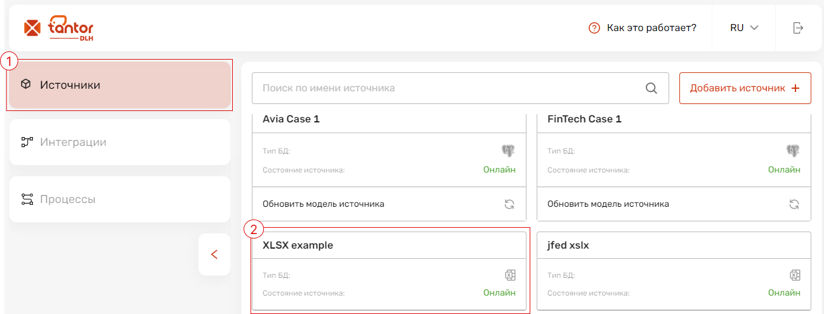824x314 pixels.
Task: Click PostgreSQL elephant icon in Avia Case 1
Action: click(508, 151)
